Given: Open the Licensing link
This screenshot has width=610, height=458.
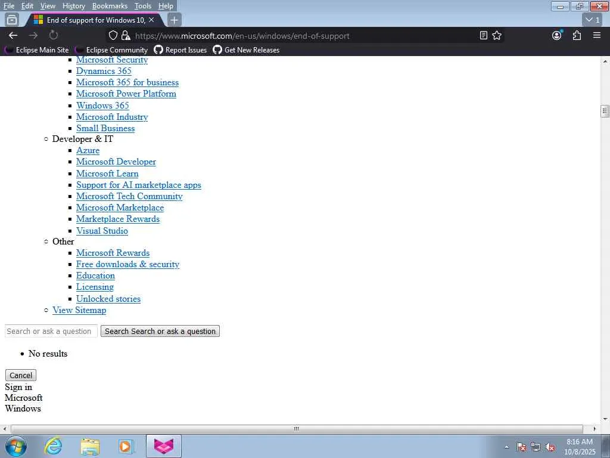Looking at the screenshot, I should tap(95, 287).
